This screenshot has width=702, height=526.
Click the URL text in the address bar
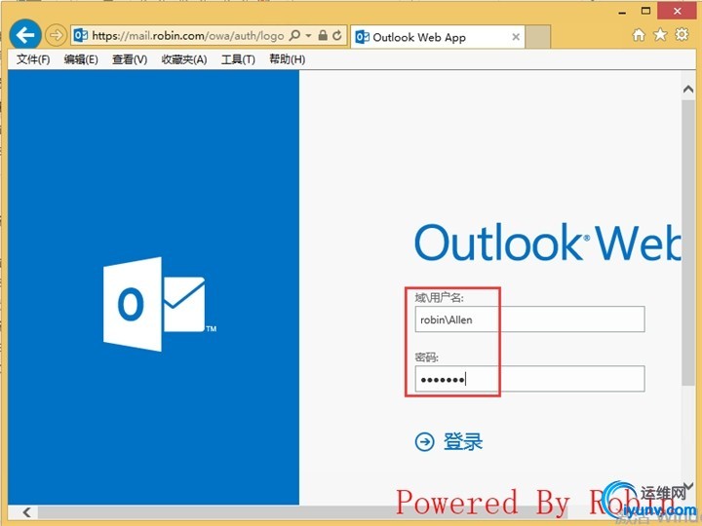click(187, 36)
